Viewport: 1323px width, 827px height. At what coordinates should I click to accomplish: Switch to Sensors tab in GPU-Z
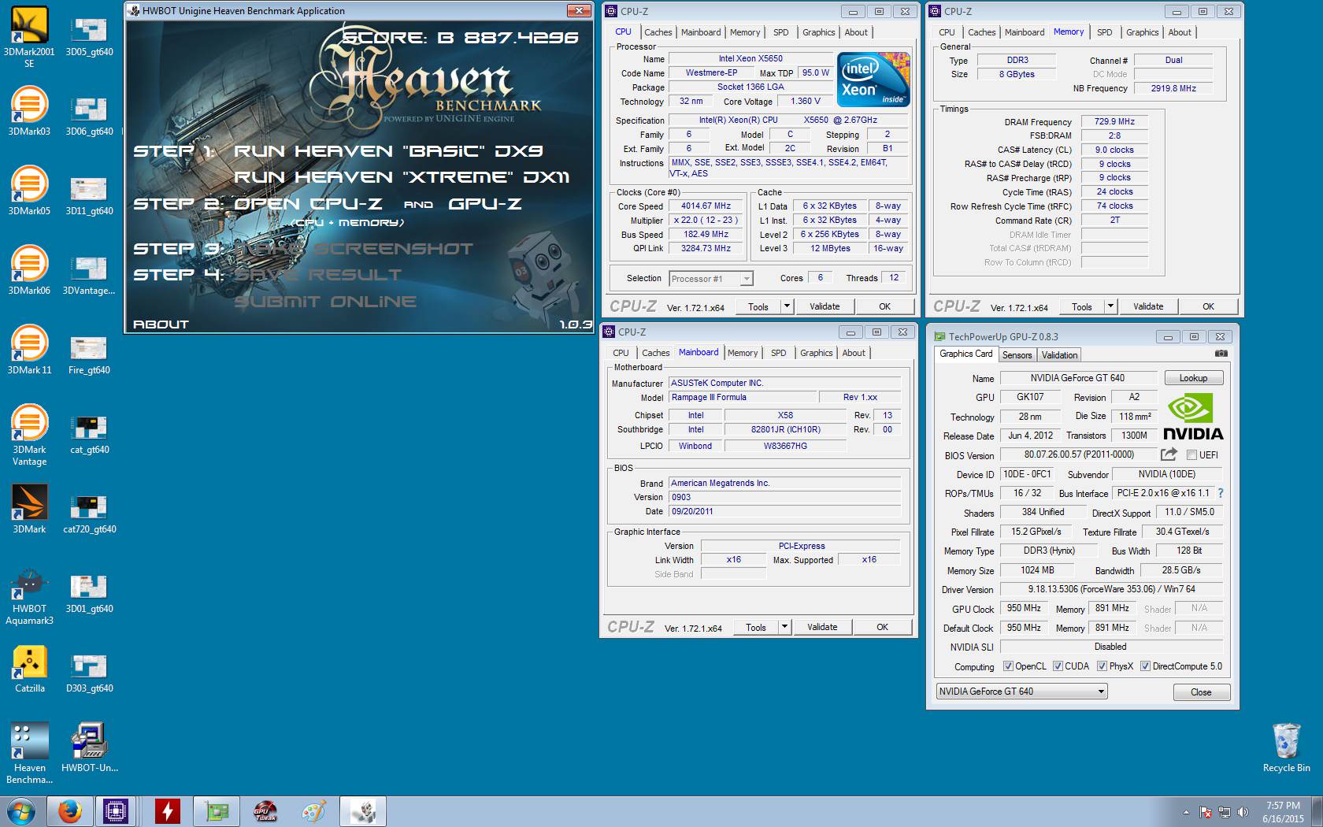(x=1017, y=355)
